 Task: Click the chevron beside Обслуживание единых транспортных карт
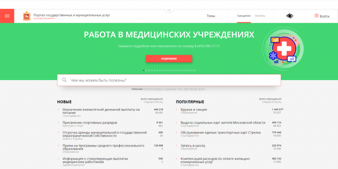pyautogui.click(x=177, y=132)
